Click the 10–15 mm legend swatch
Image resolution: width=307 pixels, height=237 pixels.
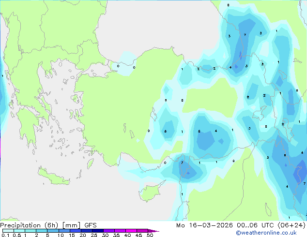pyautogui.click(x=64, y=231)
